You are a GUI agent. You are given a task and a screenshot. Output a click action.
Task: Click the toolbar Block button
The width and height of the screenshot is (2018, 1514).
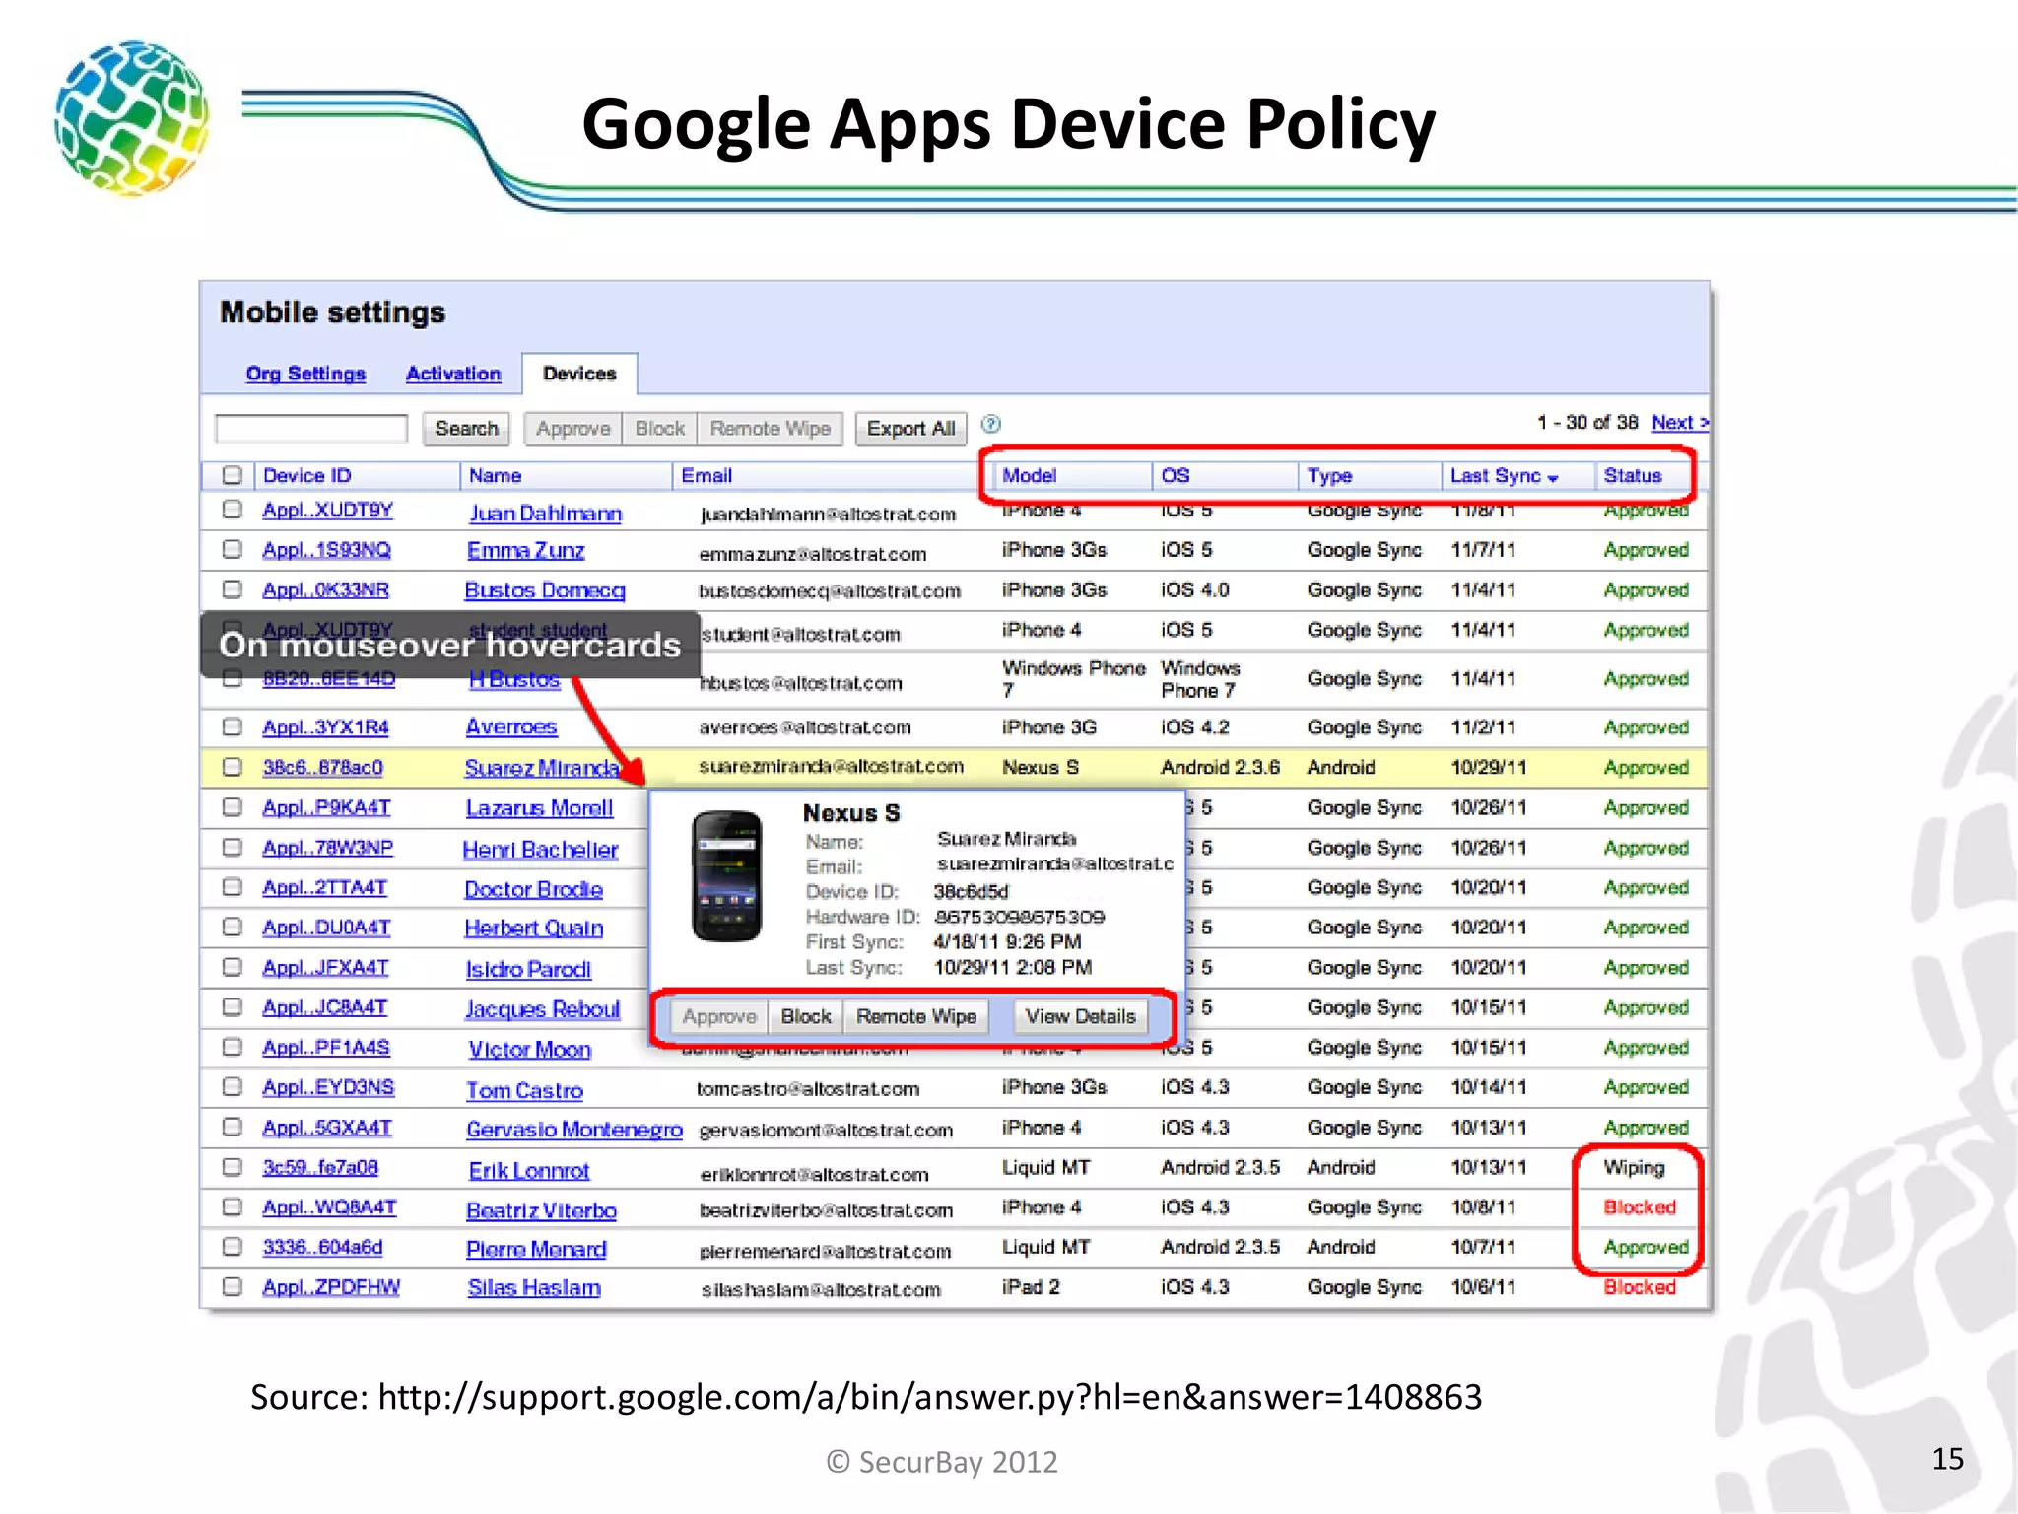pyautogui.click(x=659, y=429)
